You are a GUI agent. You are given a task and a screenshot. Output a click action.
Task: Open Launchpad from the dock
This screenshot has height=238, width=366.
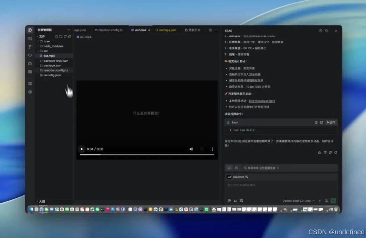(x=36, y=210)
